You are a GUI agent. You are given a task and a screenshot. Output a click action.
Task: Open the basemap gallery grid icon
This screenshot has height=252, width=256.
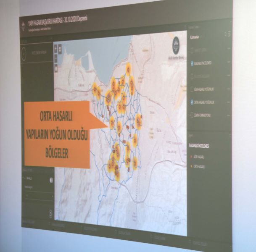point(60,48)
